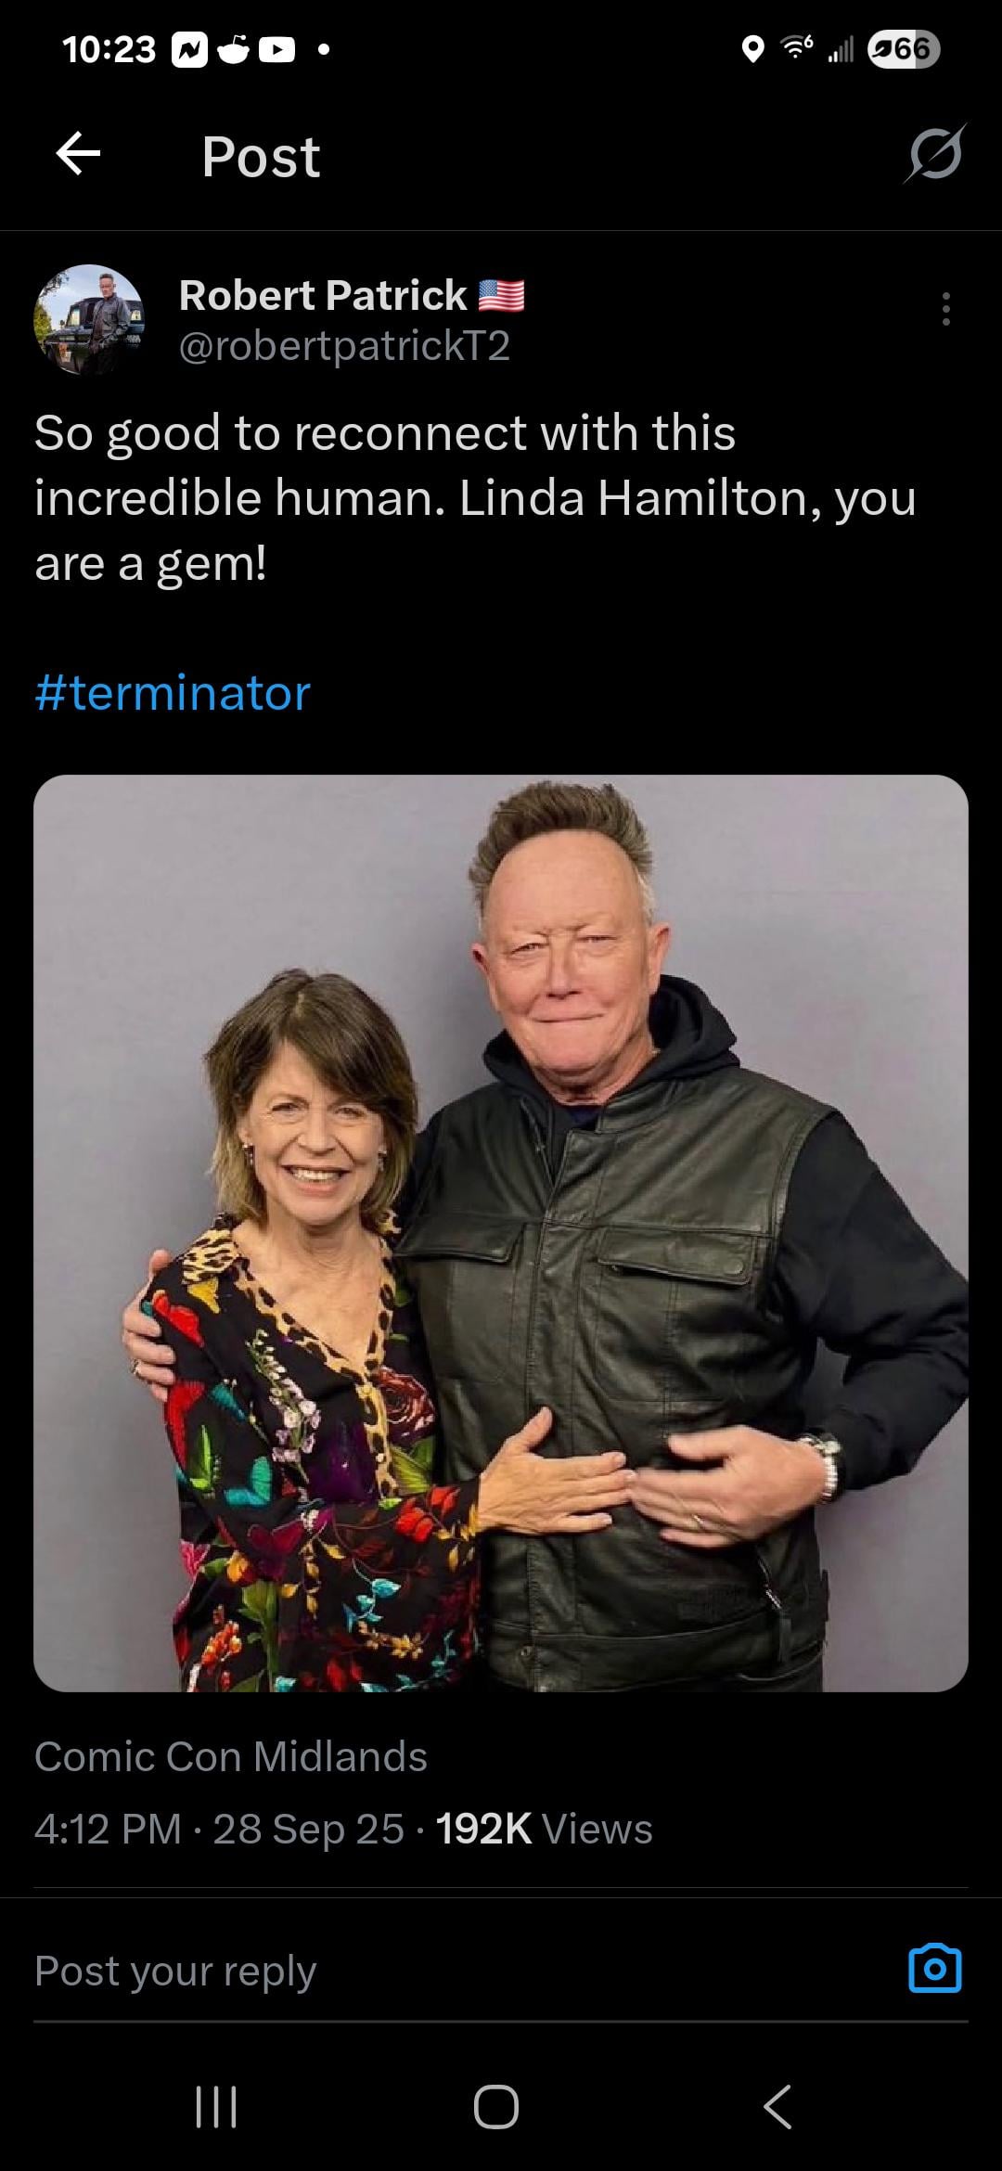Tap the camera icon beside reply
1002x2171 pixels.
[x=935, y=1969]
